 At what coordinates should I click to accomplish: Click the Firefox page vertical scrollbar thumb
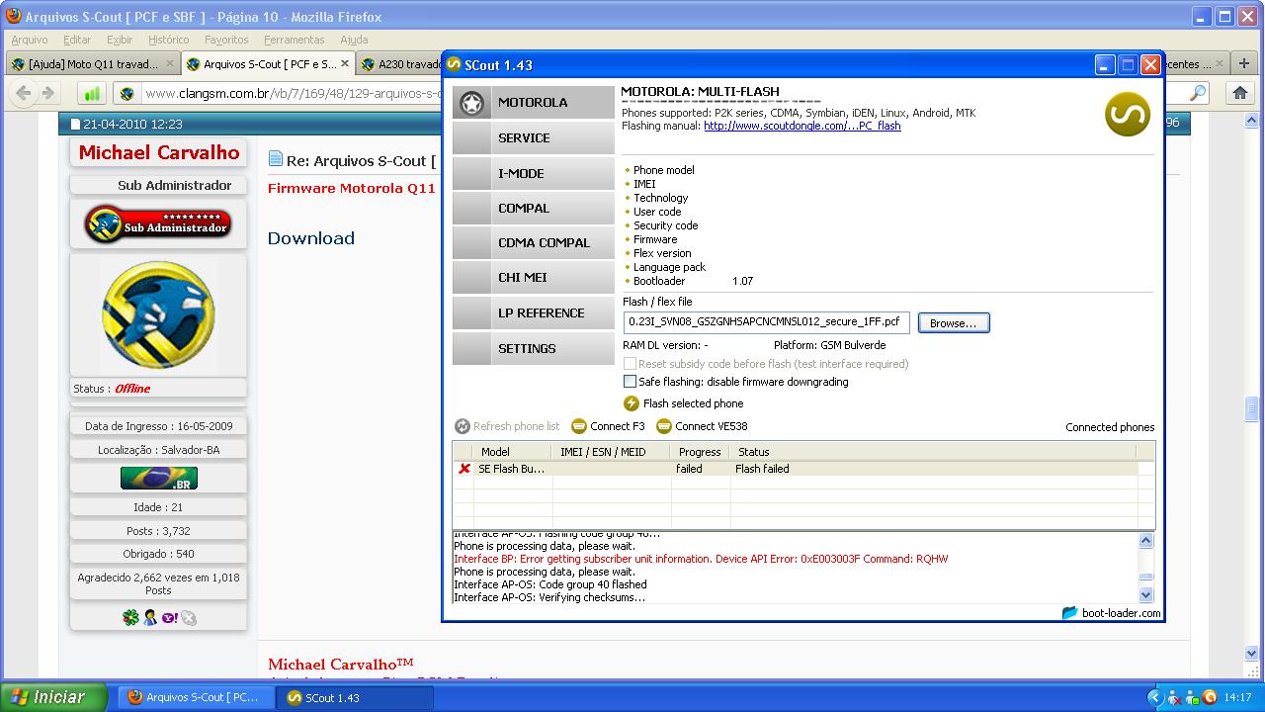(1252, 408)
